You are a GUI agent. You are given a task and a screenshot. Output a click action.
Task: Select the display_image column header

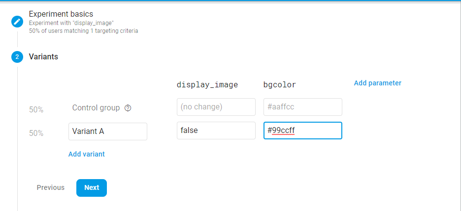207,85
